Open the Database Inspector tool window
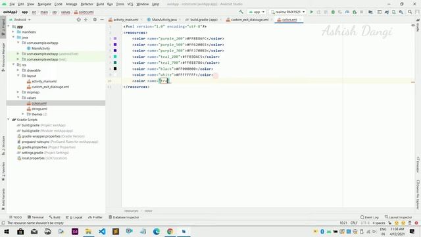The height and width of the screenshot is (237, 421). coord(124,217)
